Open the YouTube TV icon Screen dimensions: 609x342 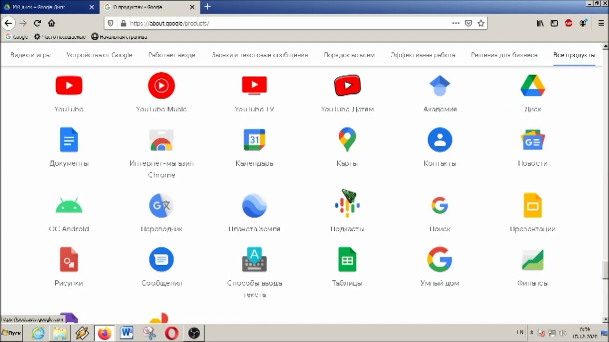pos(254,85)
